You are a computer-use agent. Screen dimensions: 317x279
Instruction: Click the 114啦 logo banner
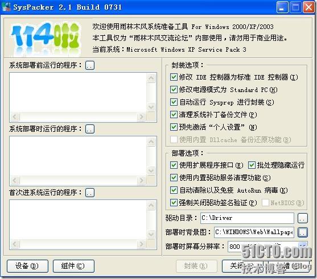(x=45, y=38)
